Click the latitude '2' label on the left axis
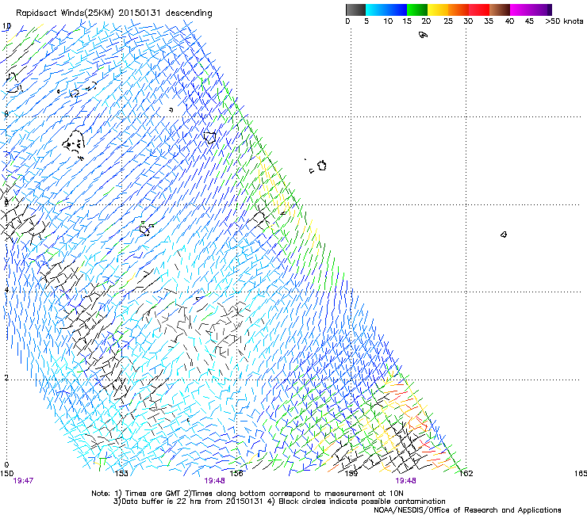The width and height of the screenshot is (587, 515). [6, 377]
